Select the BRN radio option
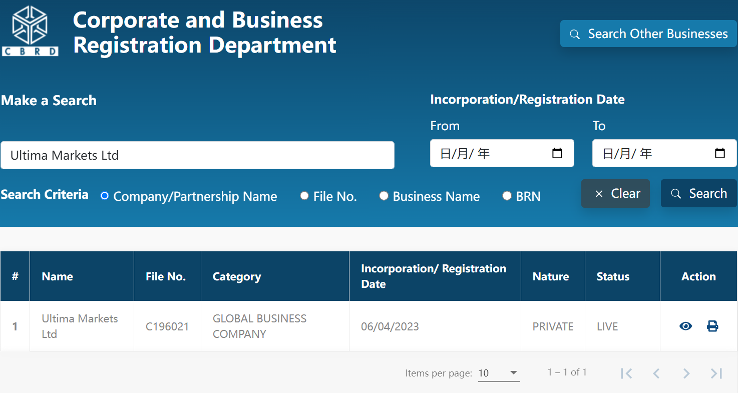This screenshot has width=738, height=393. [507, 196]
